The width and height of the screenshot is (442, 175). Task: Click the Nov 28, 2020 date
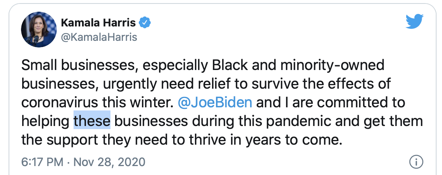click(109, 162)
